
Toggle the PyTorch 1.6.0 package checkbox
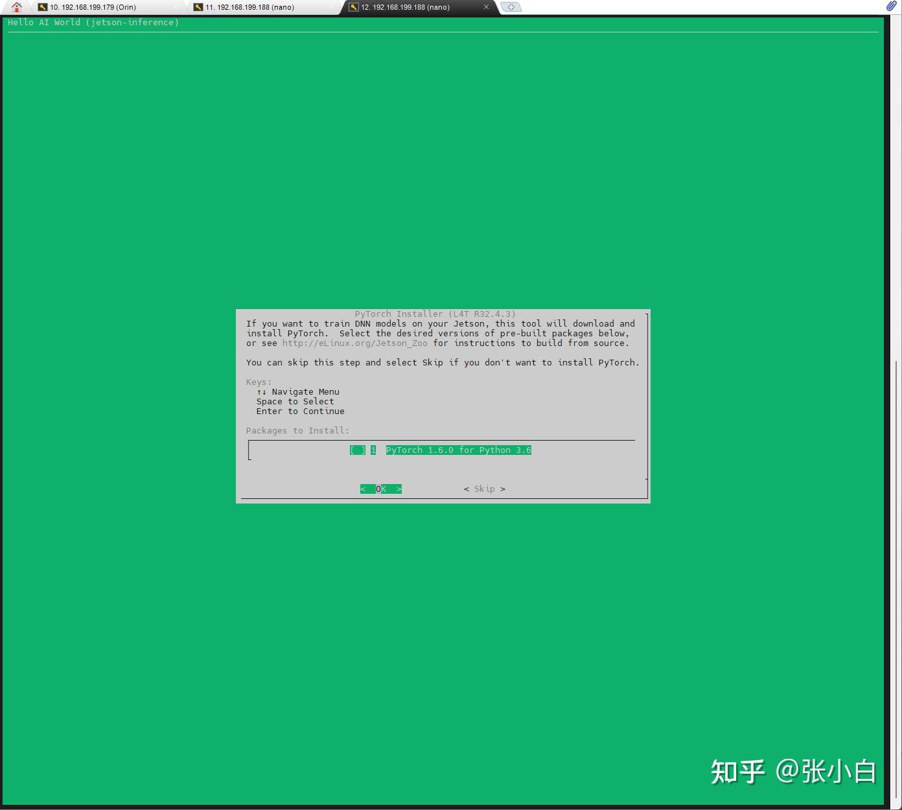(358, 450)
